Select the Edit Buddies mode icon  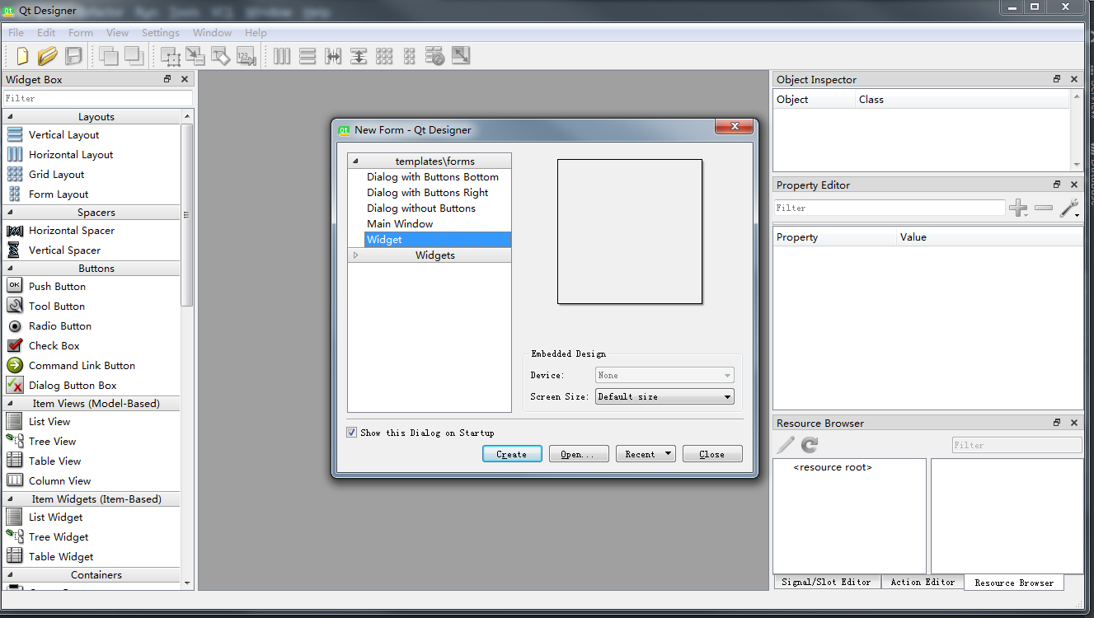point(221,56)
